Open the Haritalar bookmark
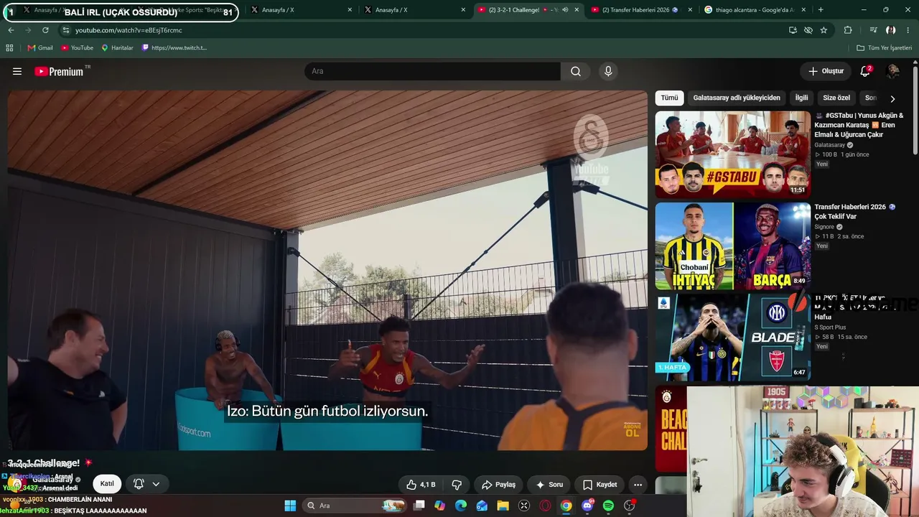This screenshot has width=919, height=517. click(117, 48)
